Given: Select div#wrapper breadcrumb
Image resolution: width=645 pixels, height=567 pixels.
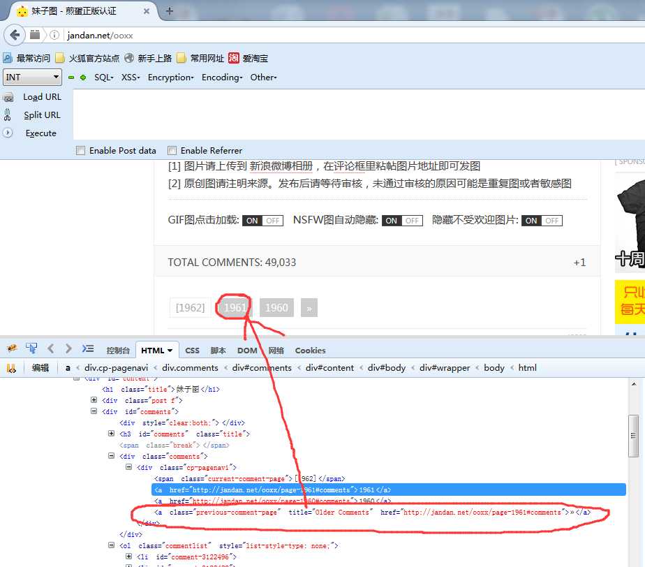Looking at the screenshot, I should [445, 368].
